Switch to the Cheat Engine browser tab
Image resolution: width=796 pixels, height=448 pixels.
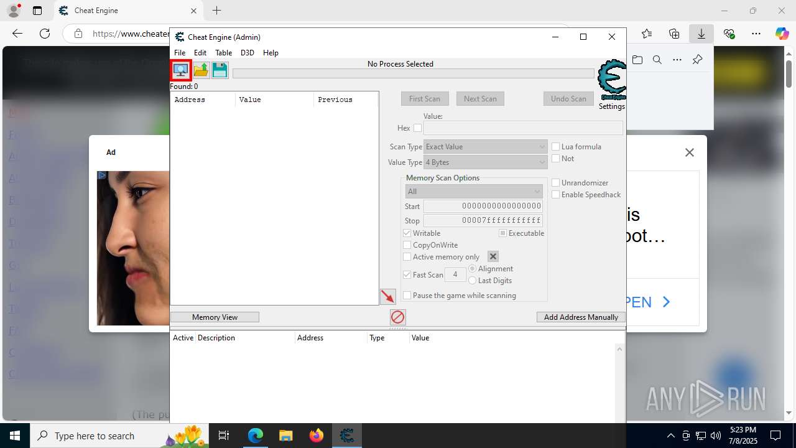click(127, 11)
